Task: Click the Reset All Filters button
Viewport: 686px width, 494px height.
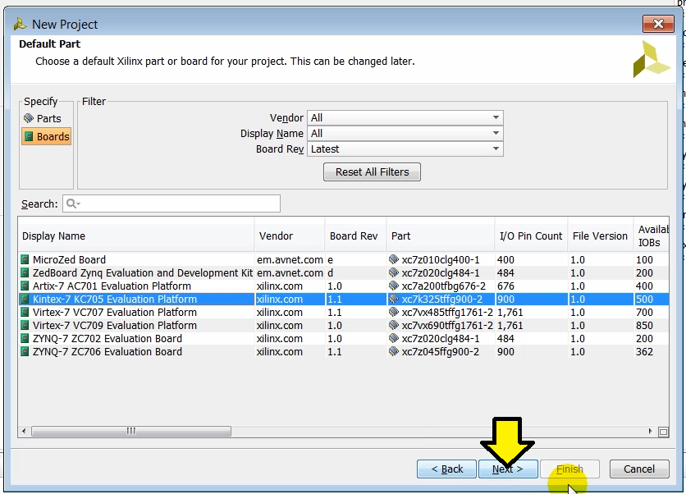Action: (373, 172)
